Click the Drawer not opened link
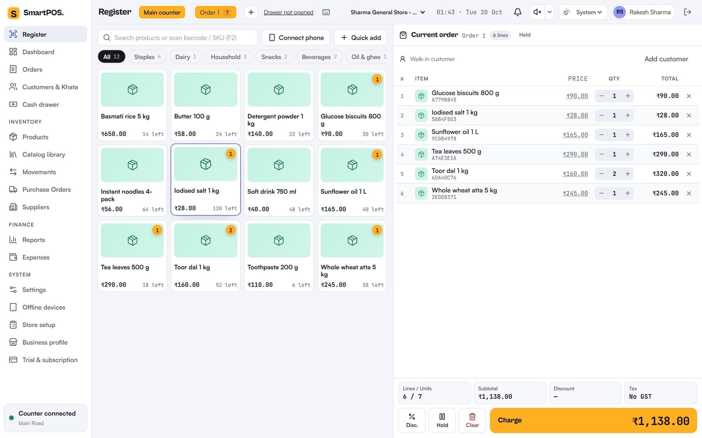Viewport: 702px width, 438px height. [288, 12]
